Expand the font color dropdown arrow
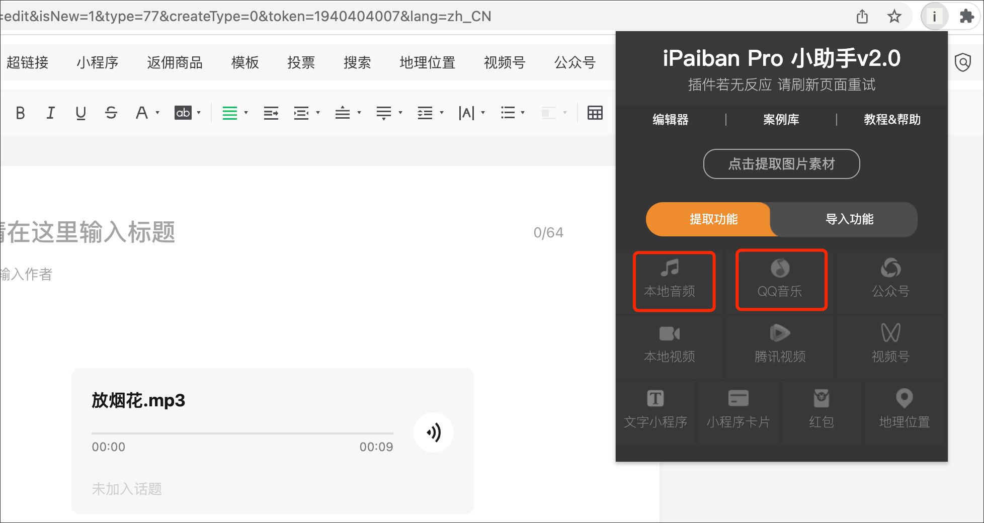This screenshot has width=984, height=523. click(x=157, y=113)
